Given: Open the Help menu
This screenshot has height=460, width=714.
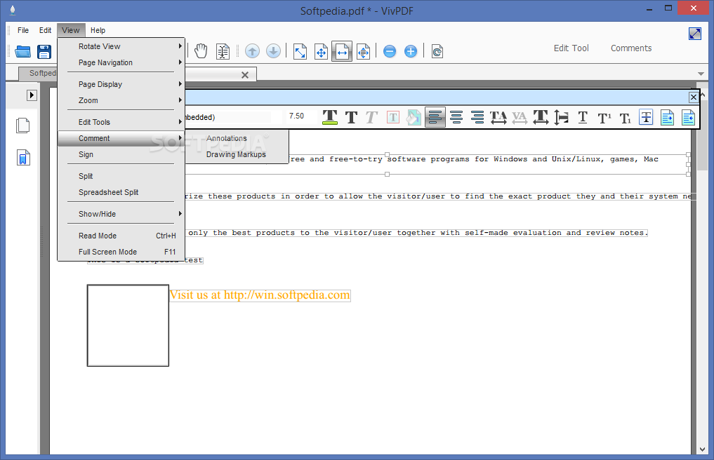Looking at the screenshot, I should click(98, 30).
